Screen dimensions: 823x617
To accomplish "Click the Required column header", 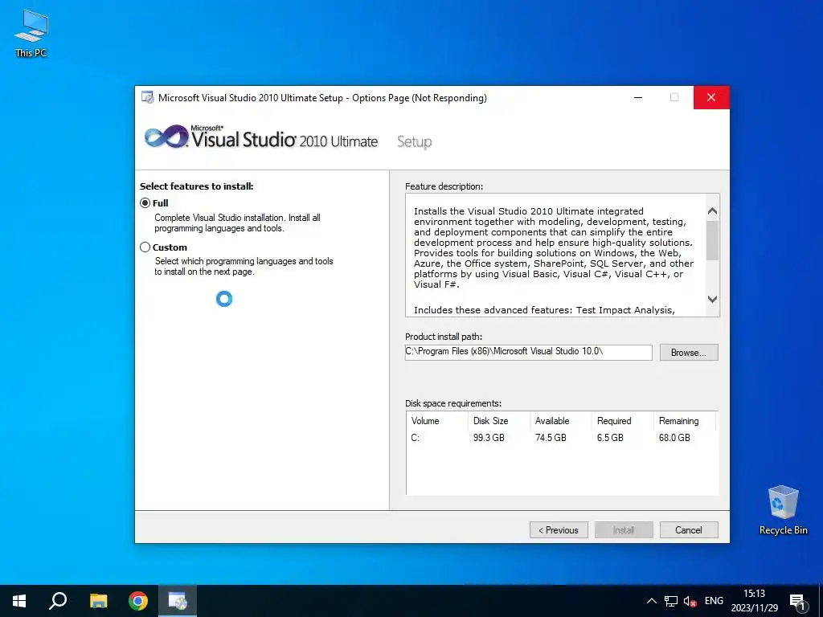I will tap(623, 421).
